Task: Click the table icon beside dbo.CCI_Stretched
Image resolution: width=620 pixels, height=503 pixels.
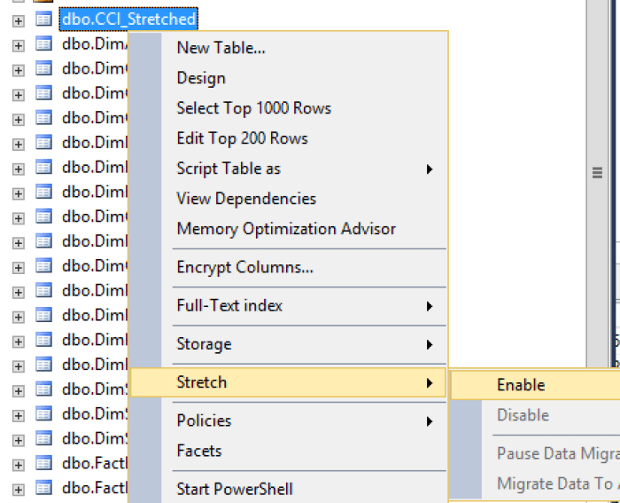Action: click(x=43, y=18)
